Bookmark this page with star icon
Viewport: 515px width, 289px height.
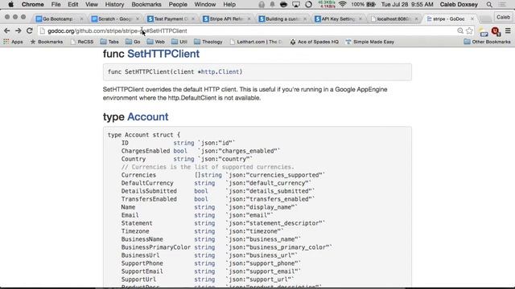pyautogui.click(x=469, y=31)
